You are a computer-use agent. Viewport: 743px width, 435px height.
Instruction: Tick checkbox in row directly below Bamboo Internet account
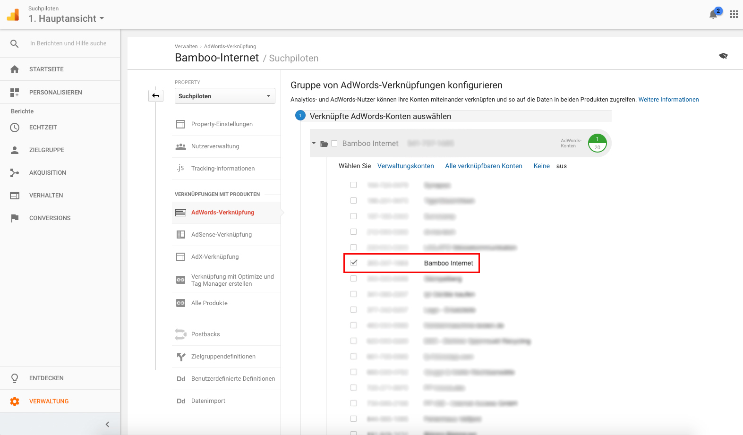coord(353,279)
